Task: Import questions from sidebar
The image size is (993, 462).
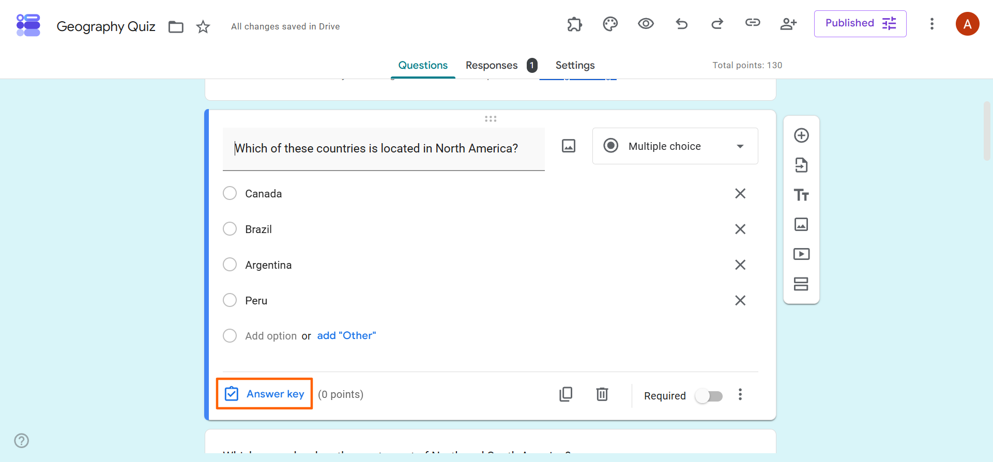Action: click(801, 165)
